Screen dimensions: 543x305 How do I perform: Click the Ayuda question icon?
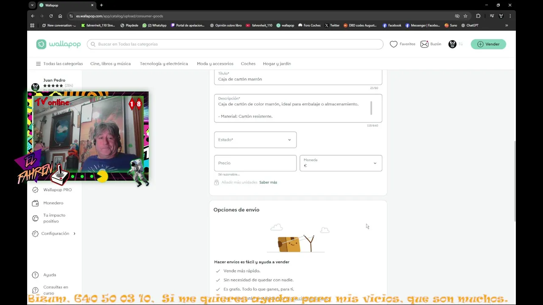pos(35,275)
